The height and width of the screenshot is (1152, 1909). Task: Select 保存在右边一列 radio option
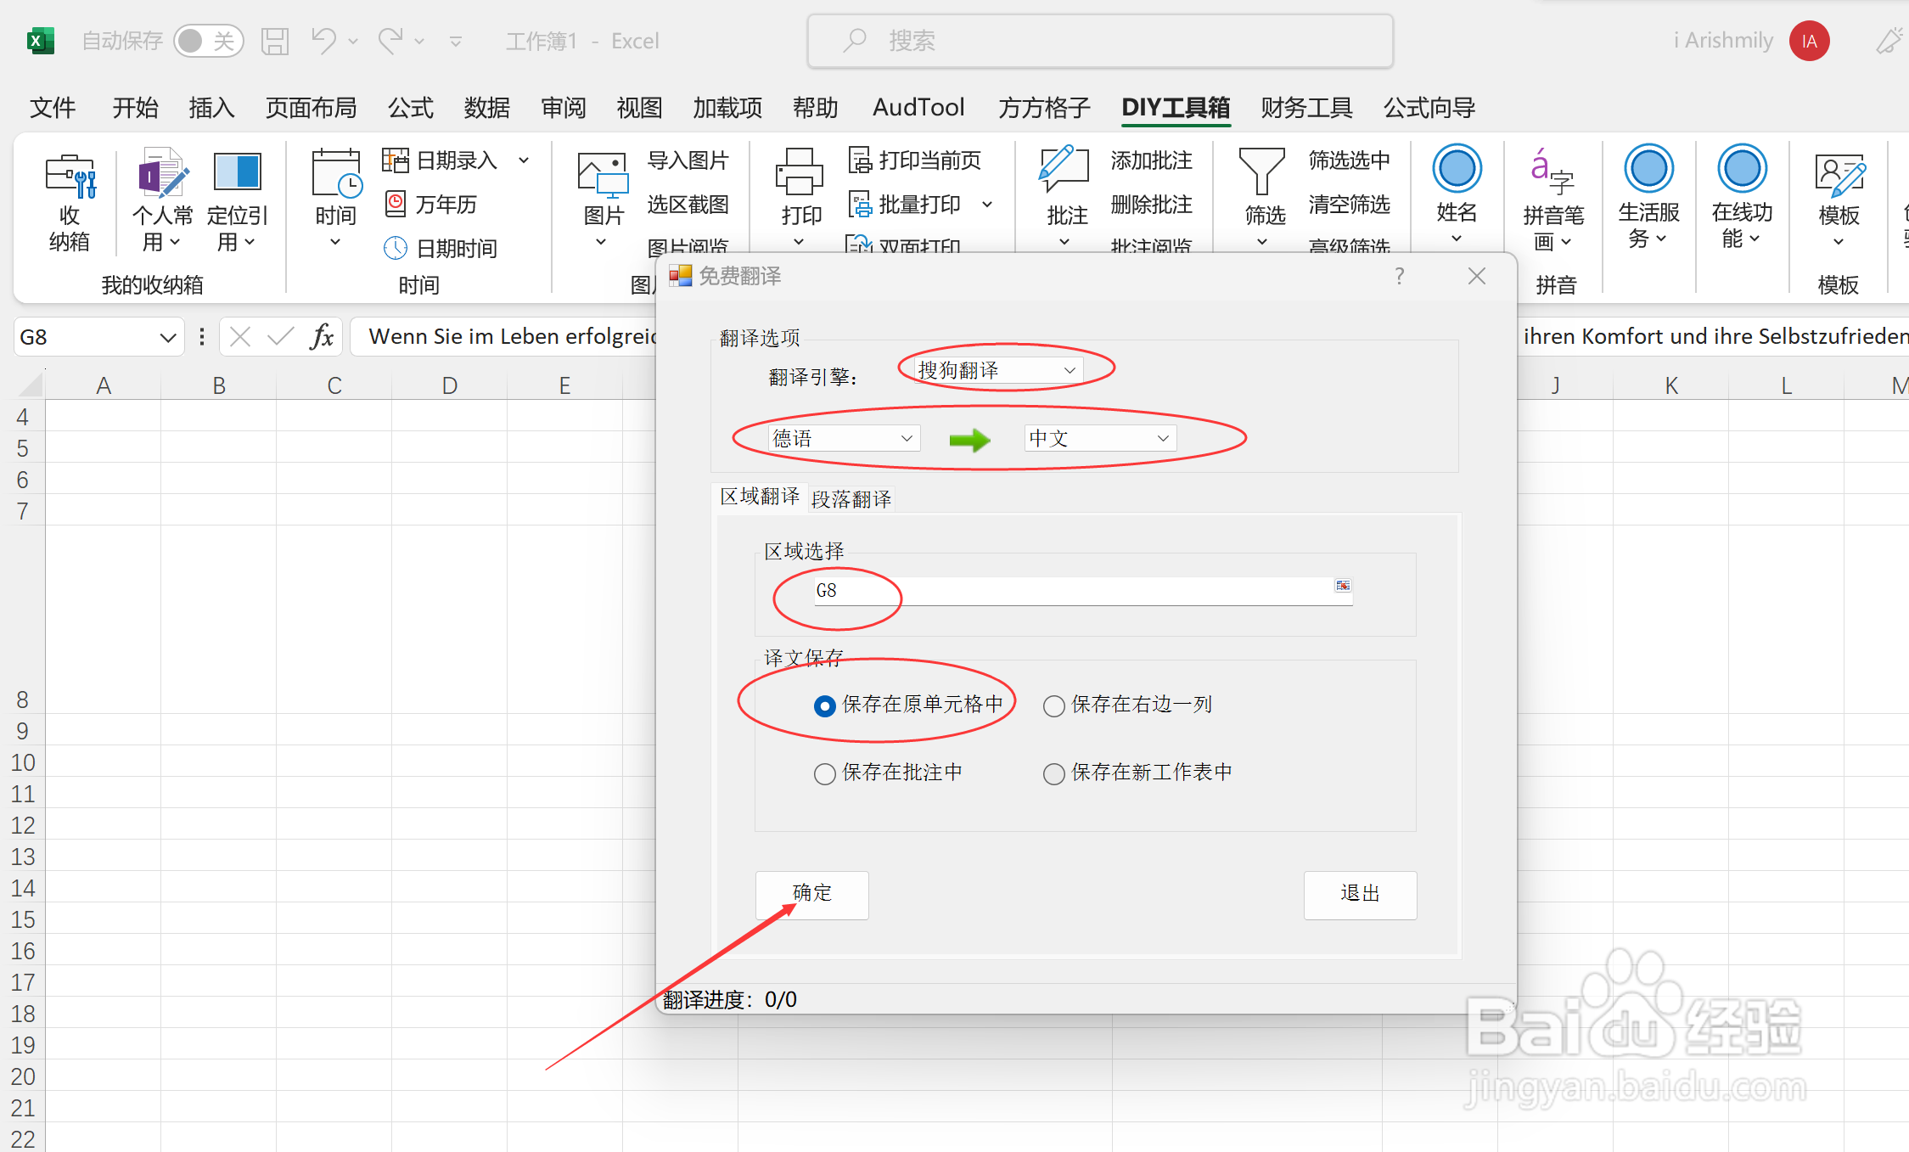coord(1054,705)
